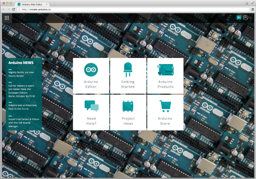Open a new browser tab
The image size is (256, 179).
[x=53, y=5]
